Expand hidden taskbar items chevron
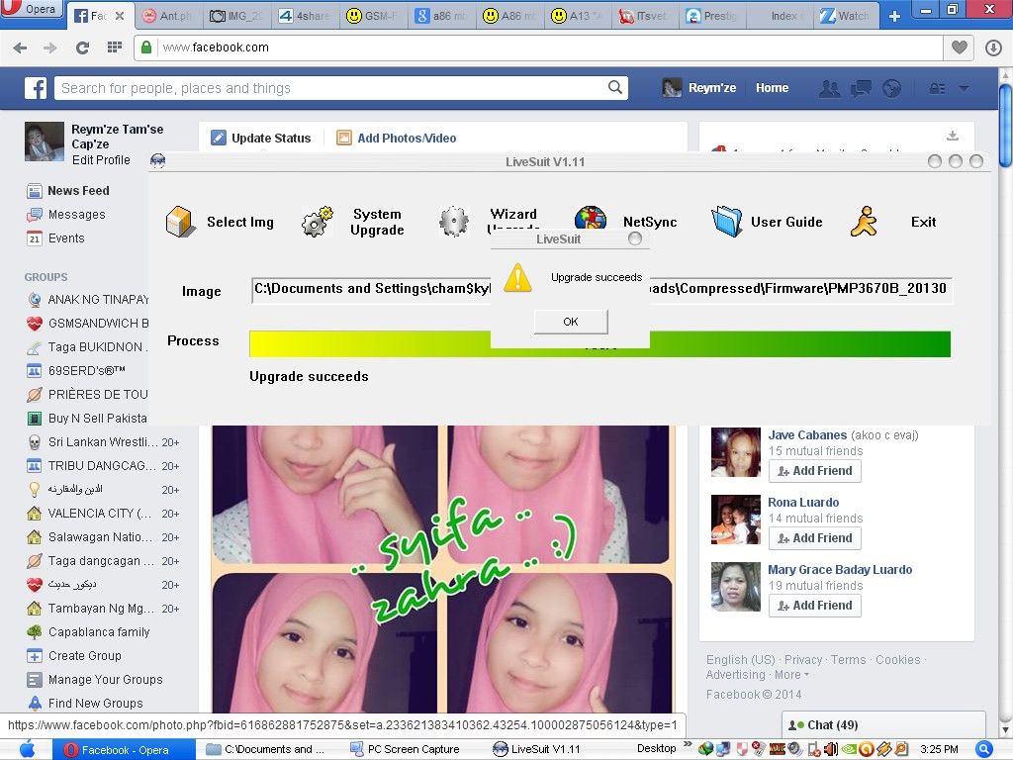 pyautogui.click(x=688, y=744)
